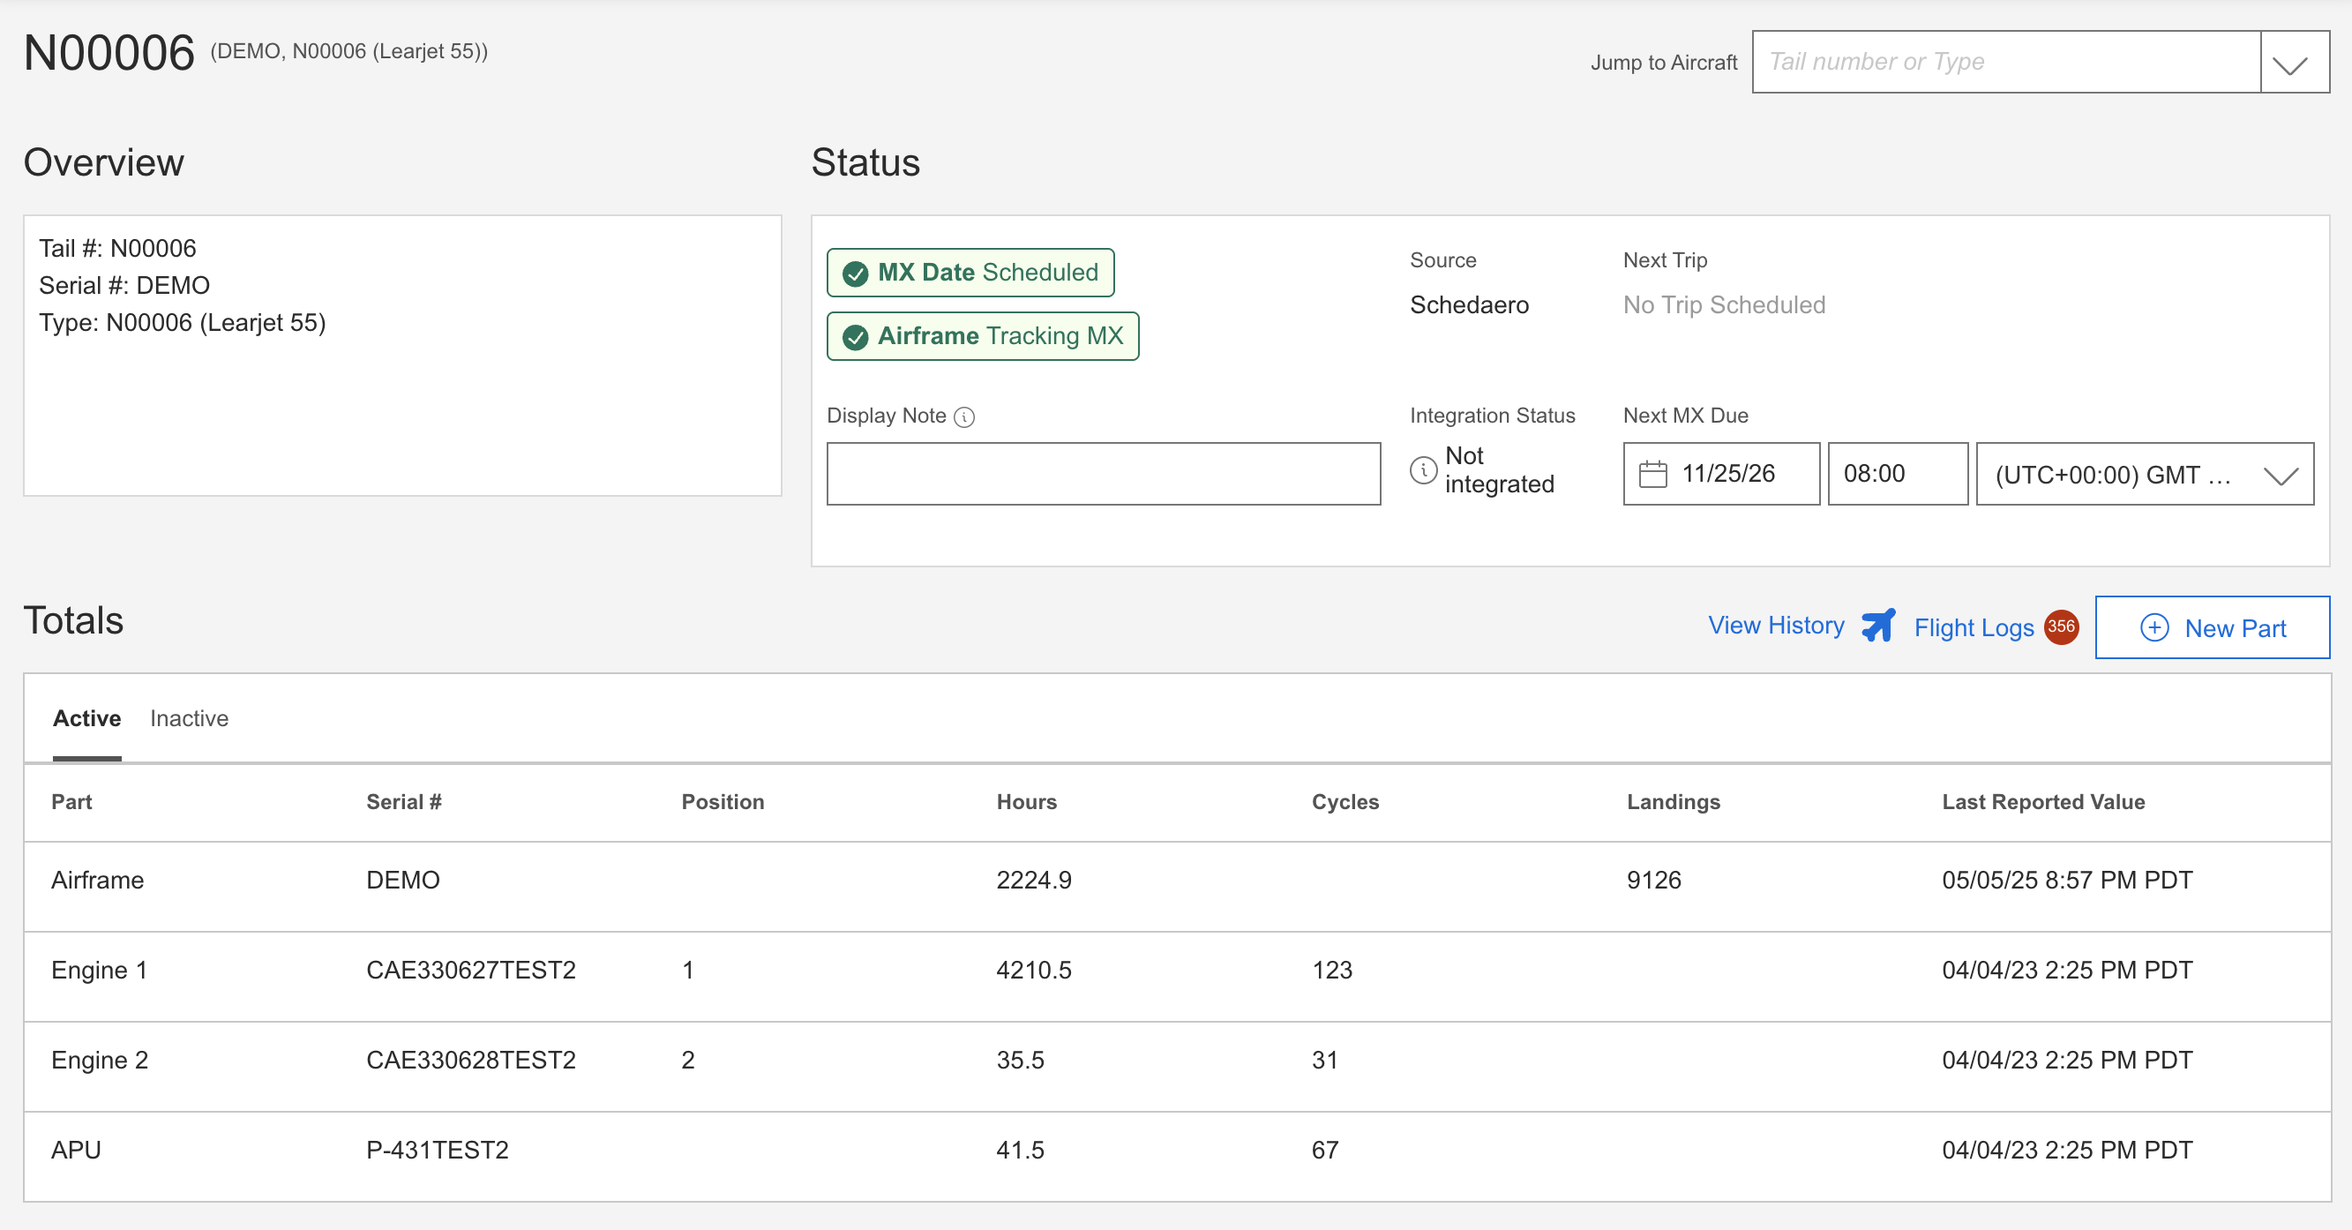Select the Engine 1 row
2352x1230 pixels.
pyautogui.click(x=1176, y=970)
